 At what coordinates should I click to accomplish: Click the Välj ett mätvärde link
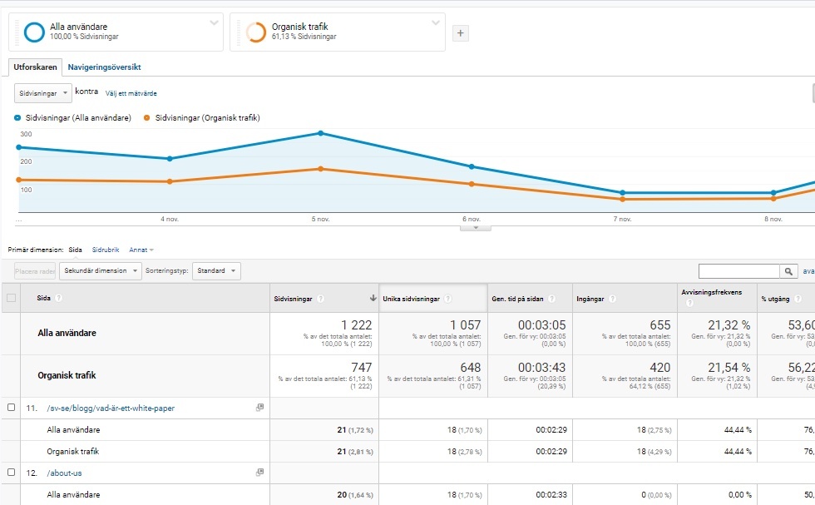[131, 94]
